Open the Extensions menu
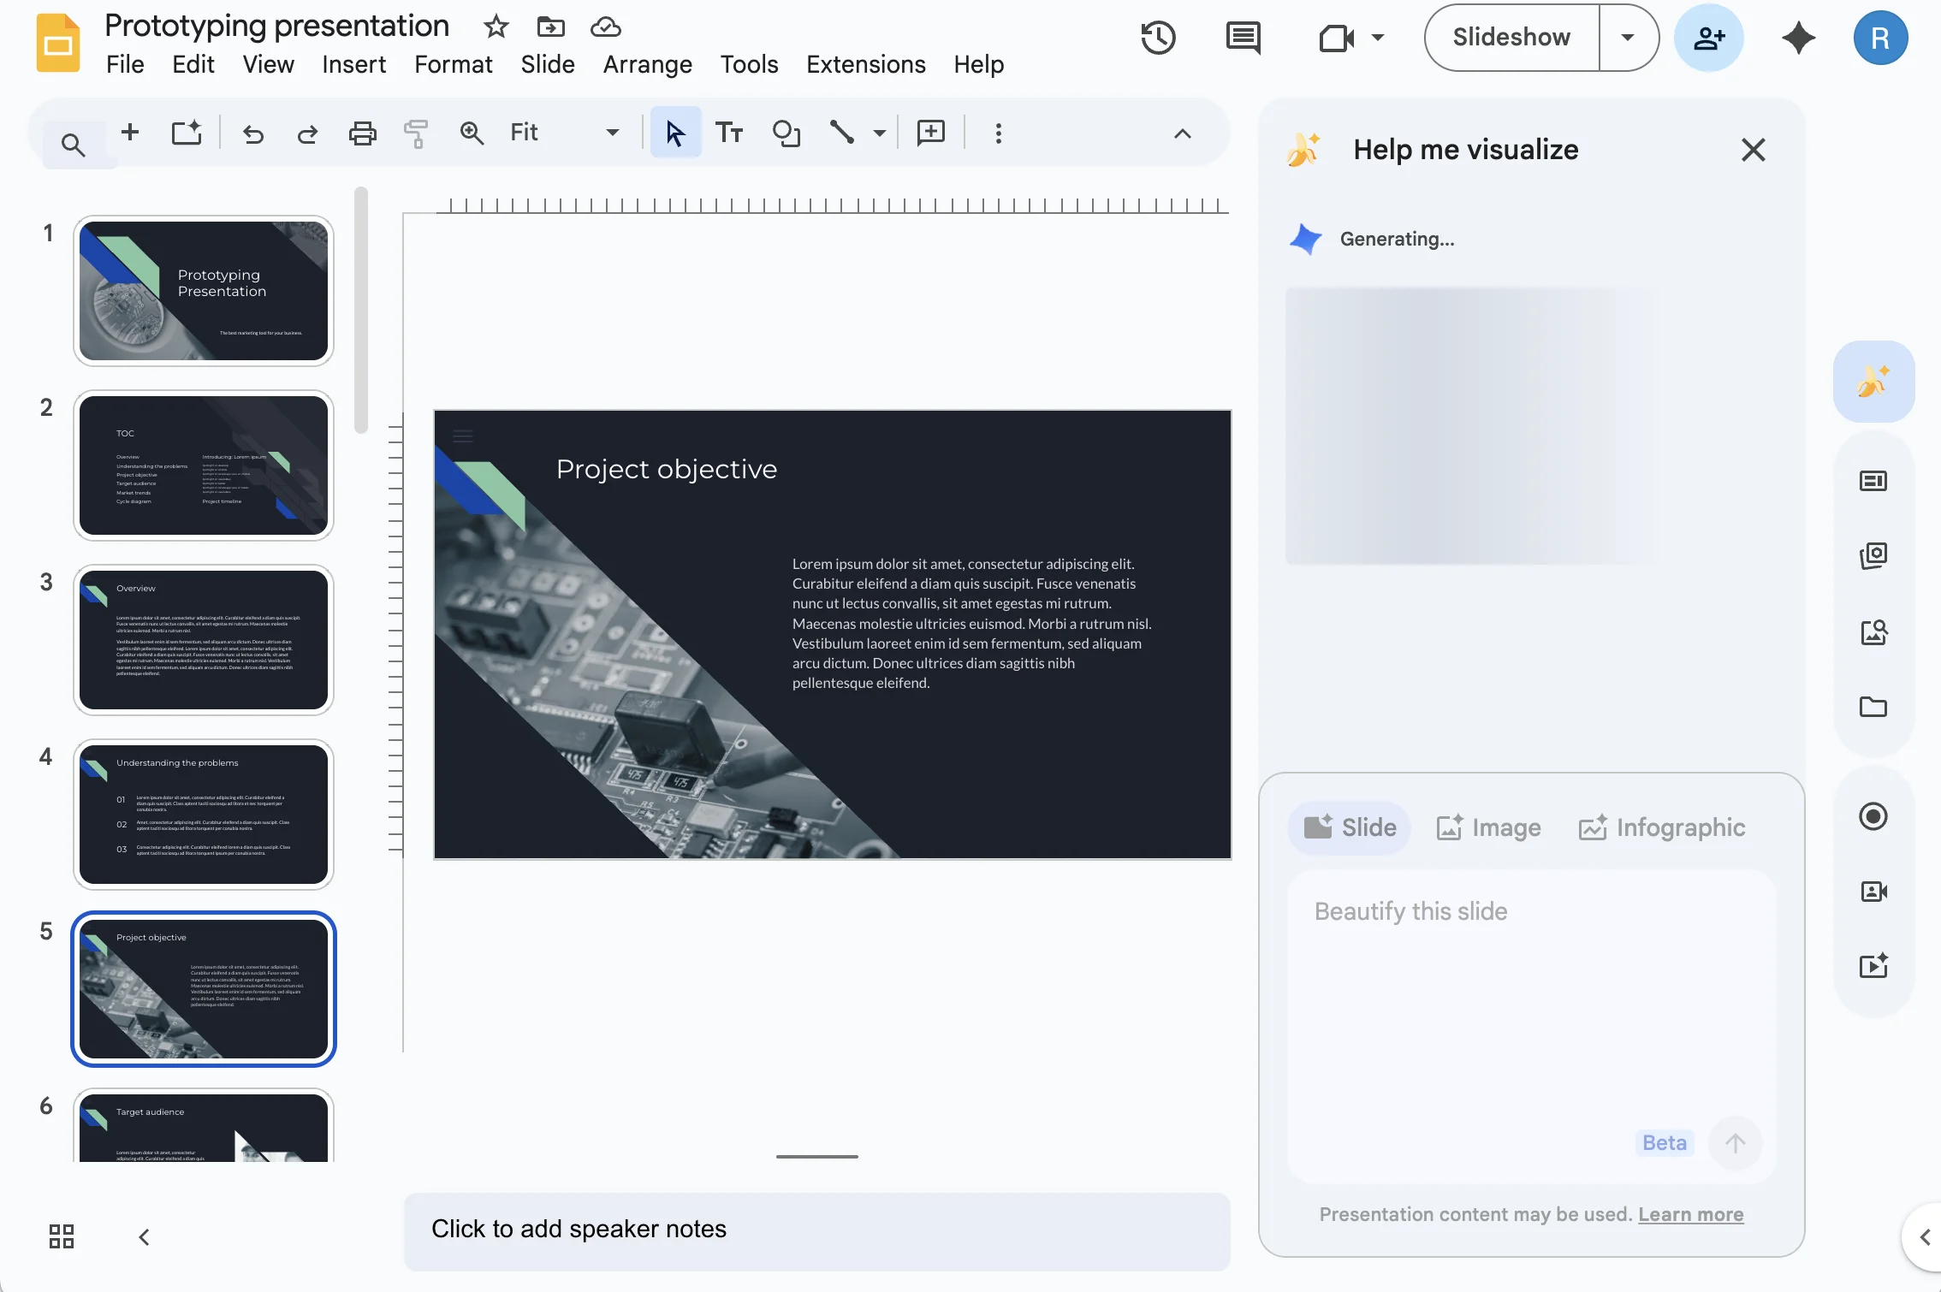 click(865, 64)
